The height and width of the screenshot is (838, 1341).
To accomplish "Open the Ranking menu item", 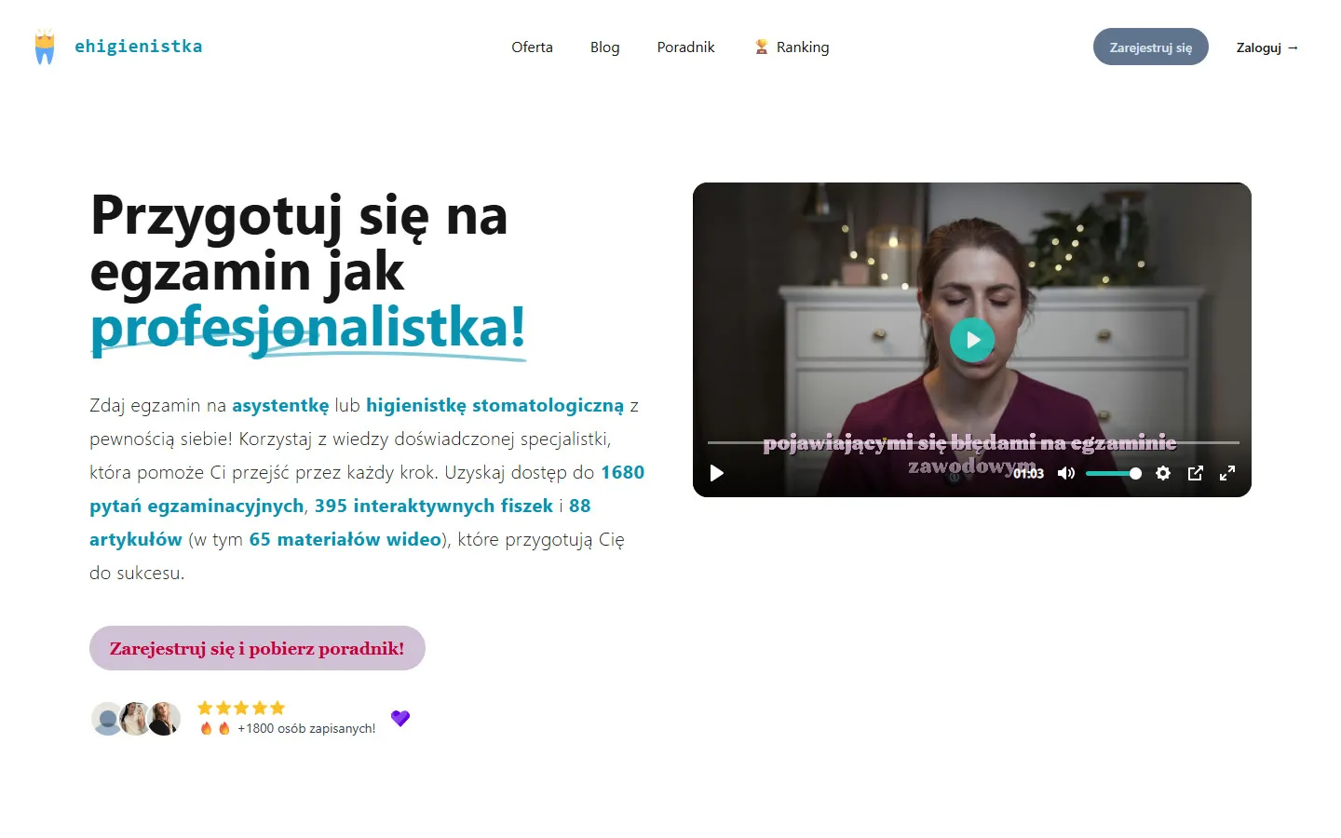I will 792,47.
